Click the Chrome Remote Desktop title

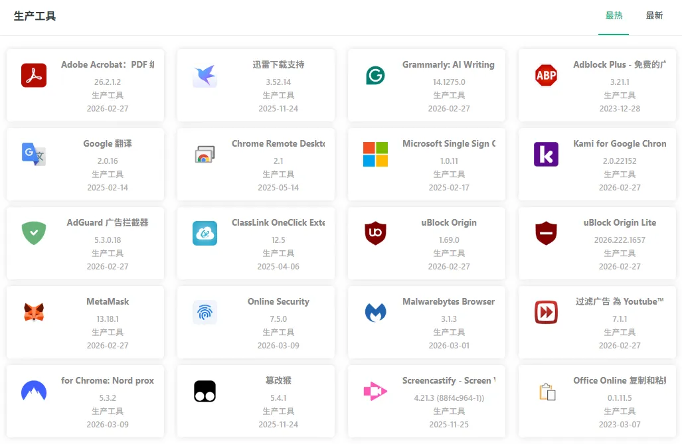point(278,143)
